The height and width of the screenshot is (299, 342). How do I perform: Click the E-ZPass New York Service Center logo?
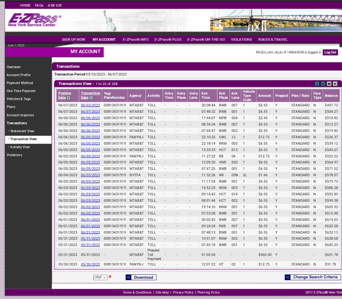click(x=34, y=20)
